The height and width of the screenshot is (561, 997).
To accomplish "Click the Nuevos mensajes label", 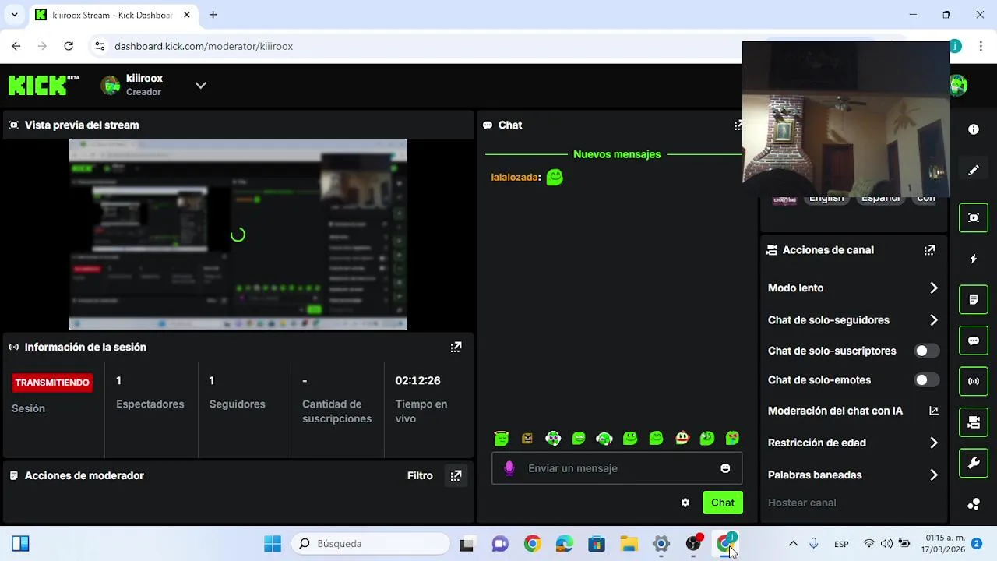I will click(x=617, y=154).
